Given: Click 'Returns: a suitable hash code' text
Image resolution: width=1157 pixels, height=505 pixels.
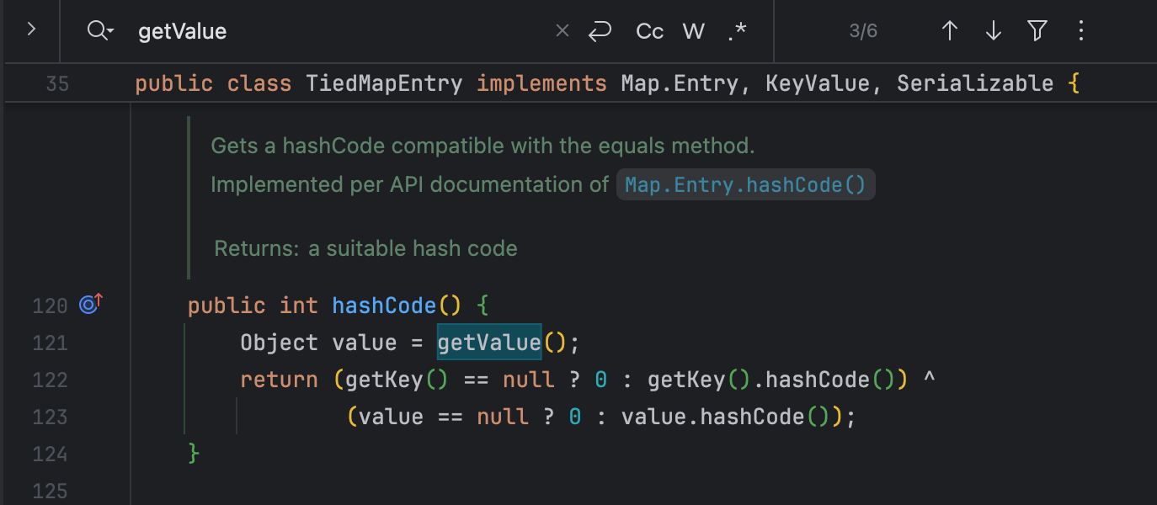Looking at the screenshot, I should pyautogui.click(x=365, y=248).
